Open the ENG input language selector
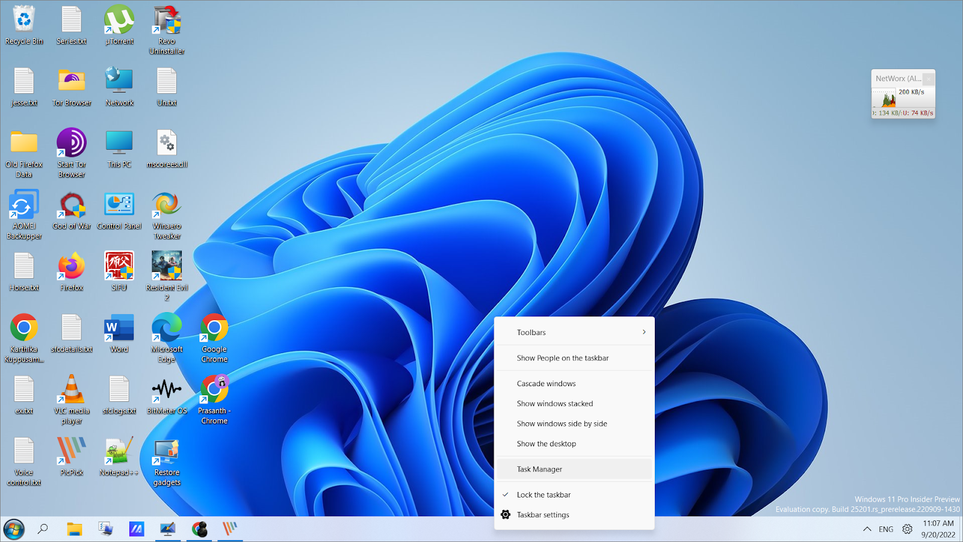963x542 pixels. (x=886, y=529)
